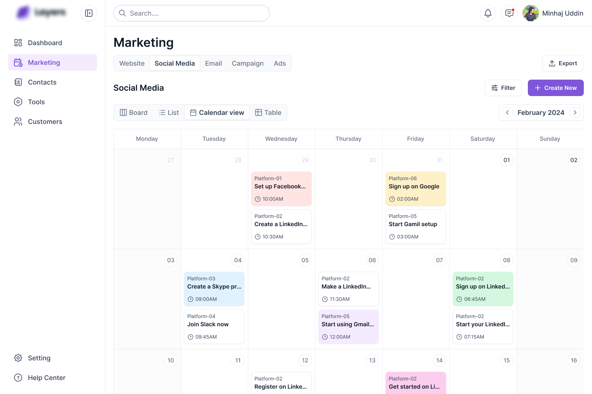The image size is (592, 394).
Task: Go to previous month with left chevron
Action: 507,112
